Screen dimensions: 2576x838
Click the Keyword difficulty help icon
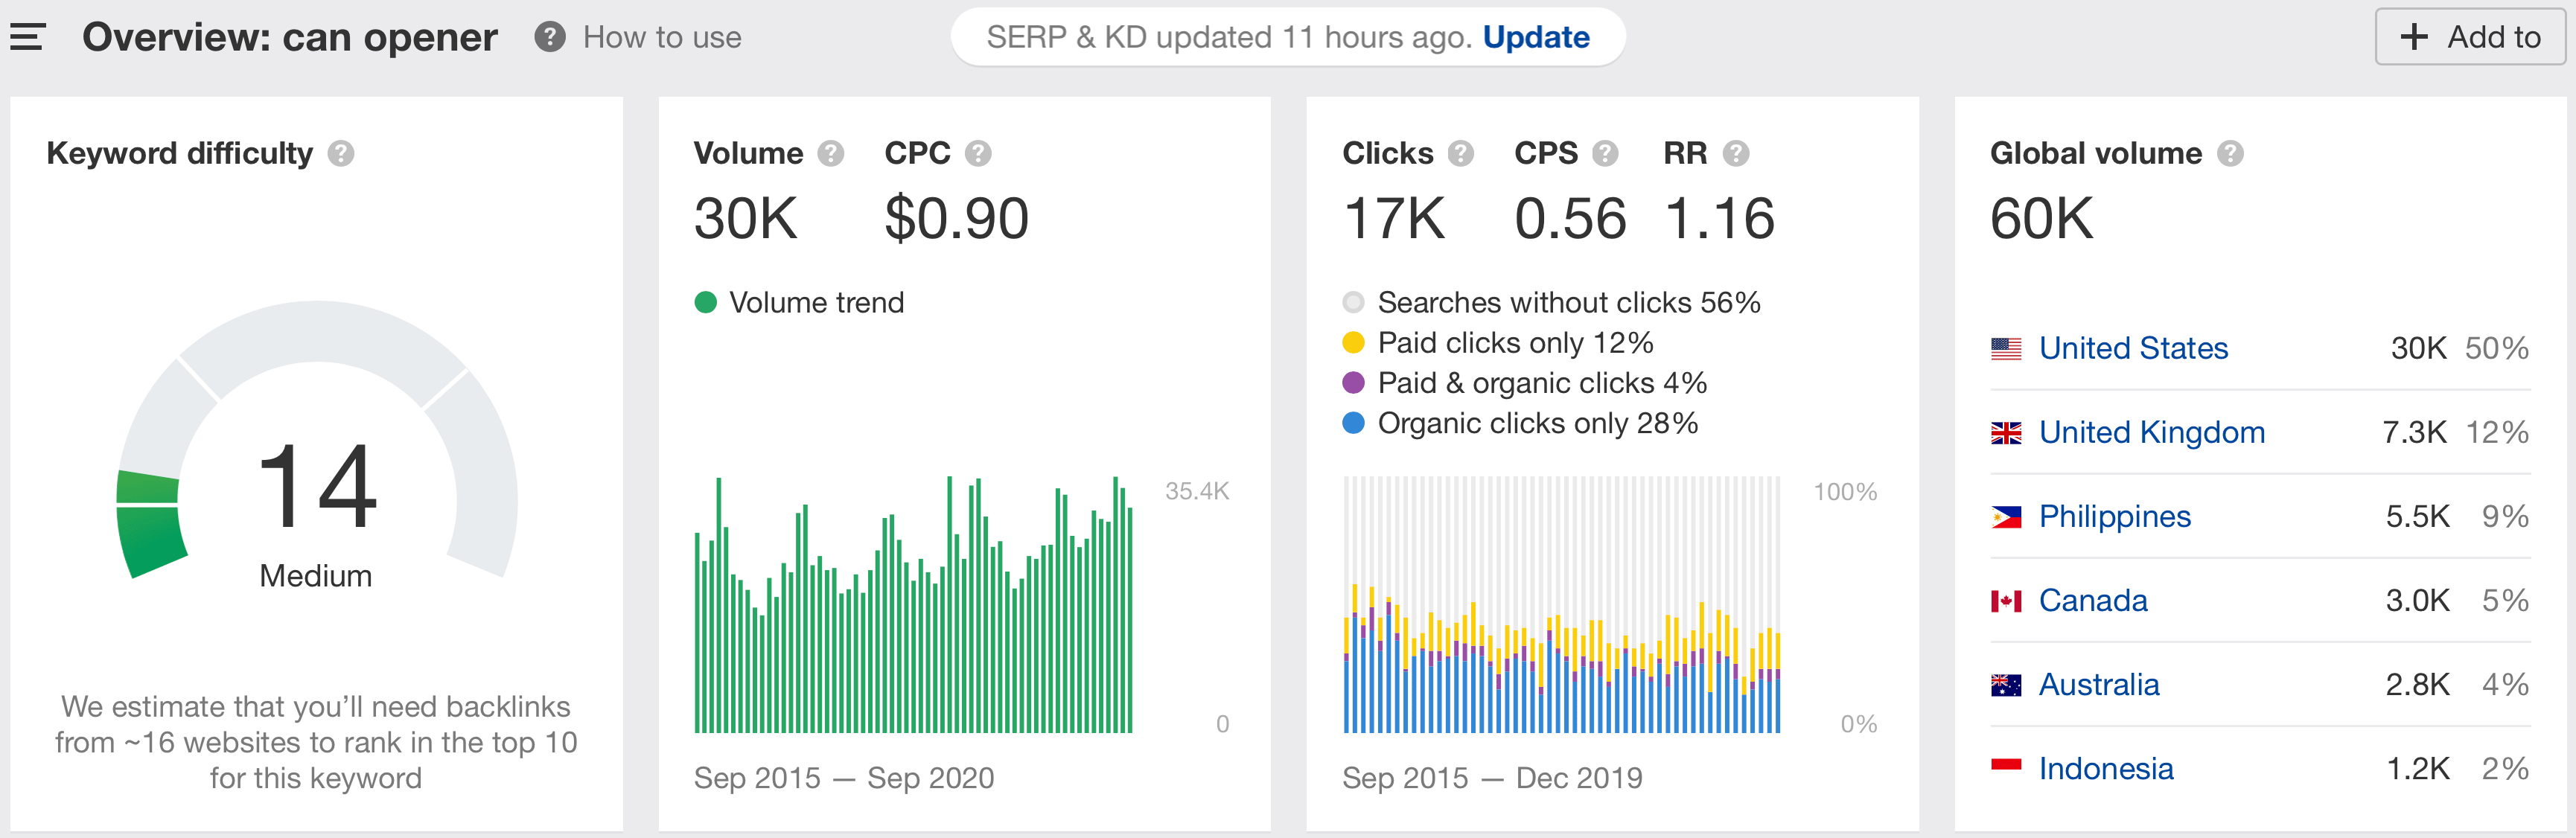pos(341,153)
